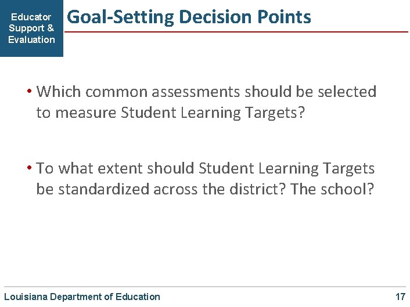410x307 pixels.
Task: Click the Louisiana Department of Education footer
Action: click(x=81, y=297)
